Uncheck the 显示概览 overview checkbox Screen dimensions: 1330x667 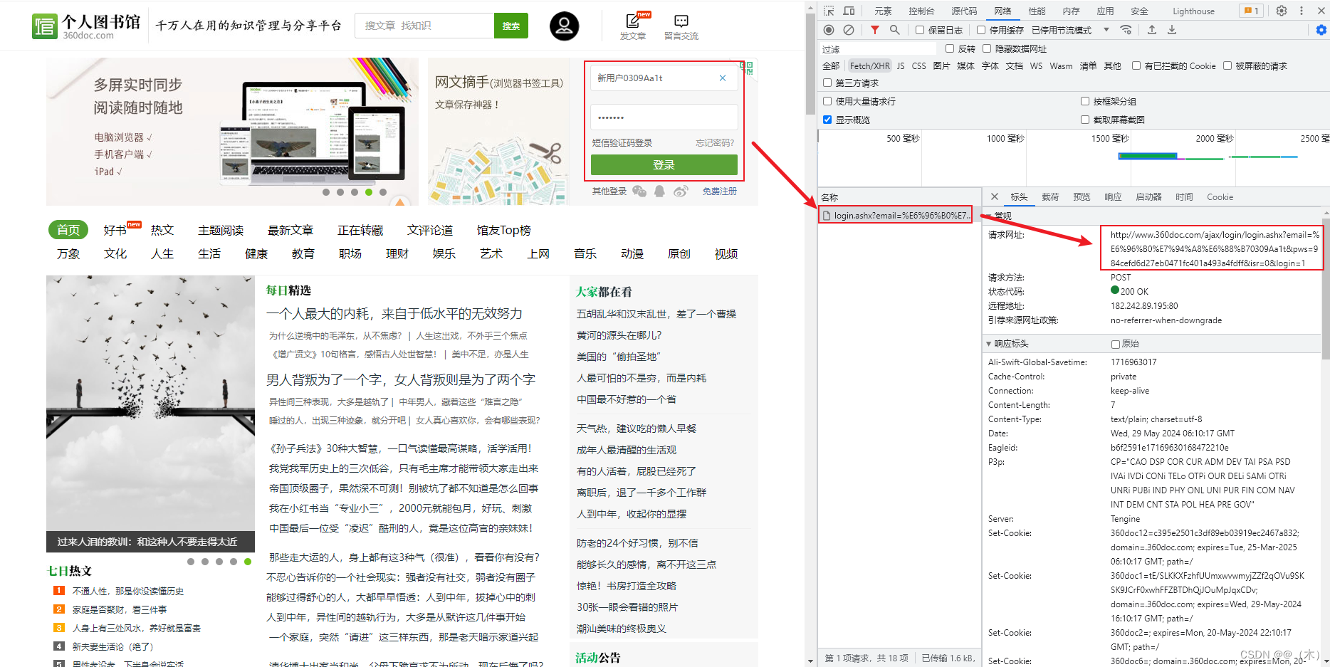point(827,120)
